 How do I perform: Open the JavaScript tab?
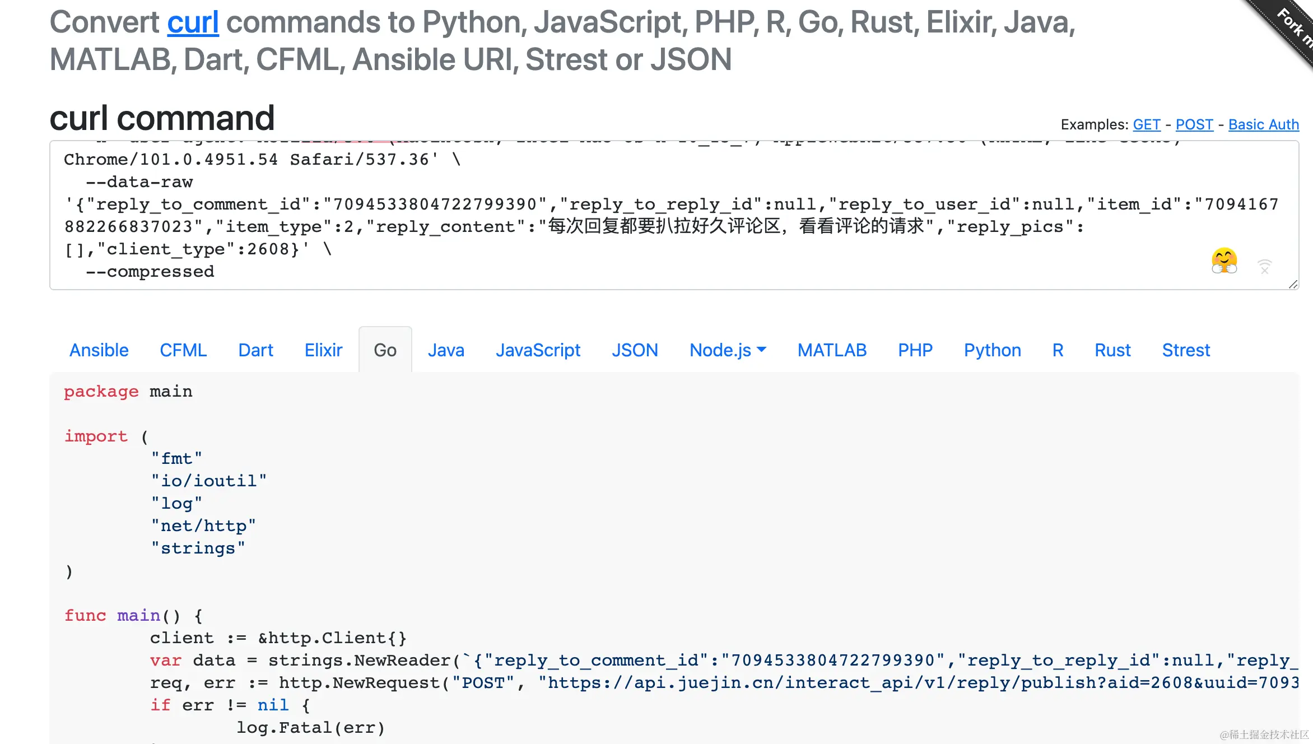tap(538, 350)
